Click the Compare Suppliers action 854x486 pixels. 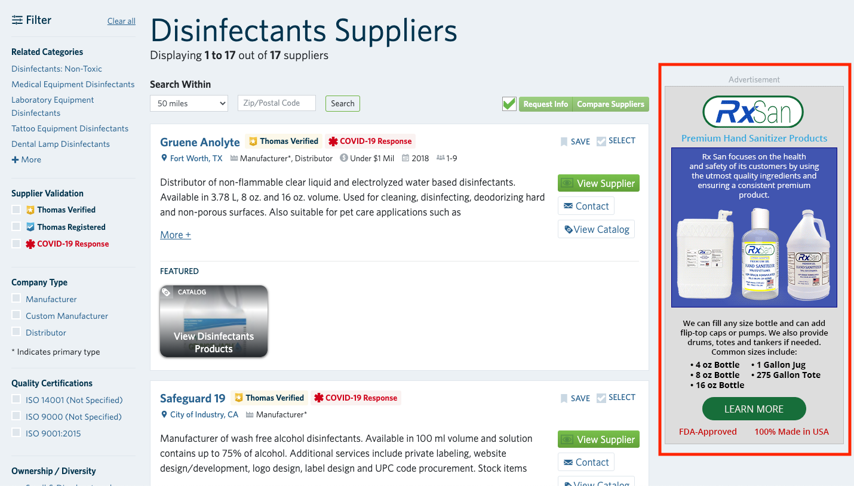(x=610, y=104)
